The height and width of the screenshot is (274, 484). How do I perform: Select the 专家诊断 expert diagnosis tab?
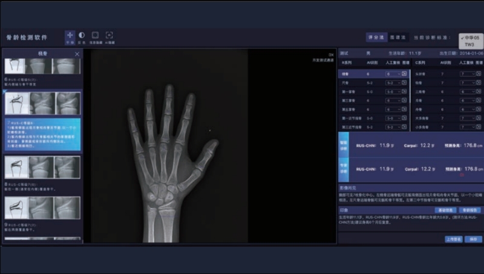[344, 169]
